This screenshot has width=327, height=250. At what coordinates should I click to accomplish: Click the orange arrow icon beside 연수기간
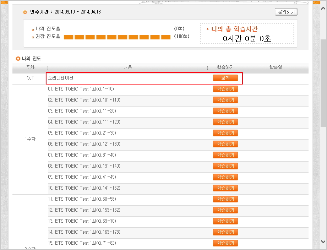click(x=25, y=12)
